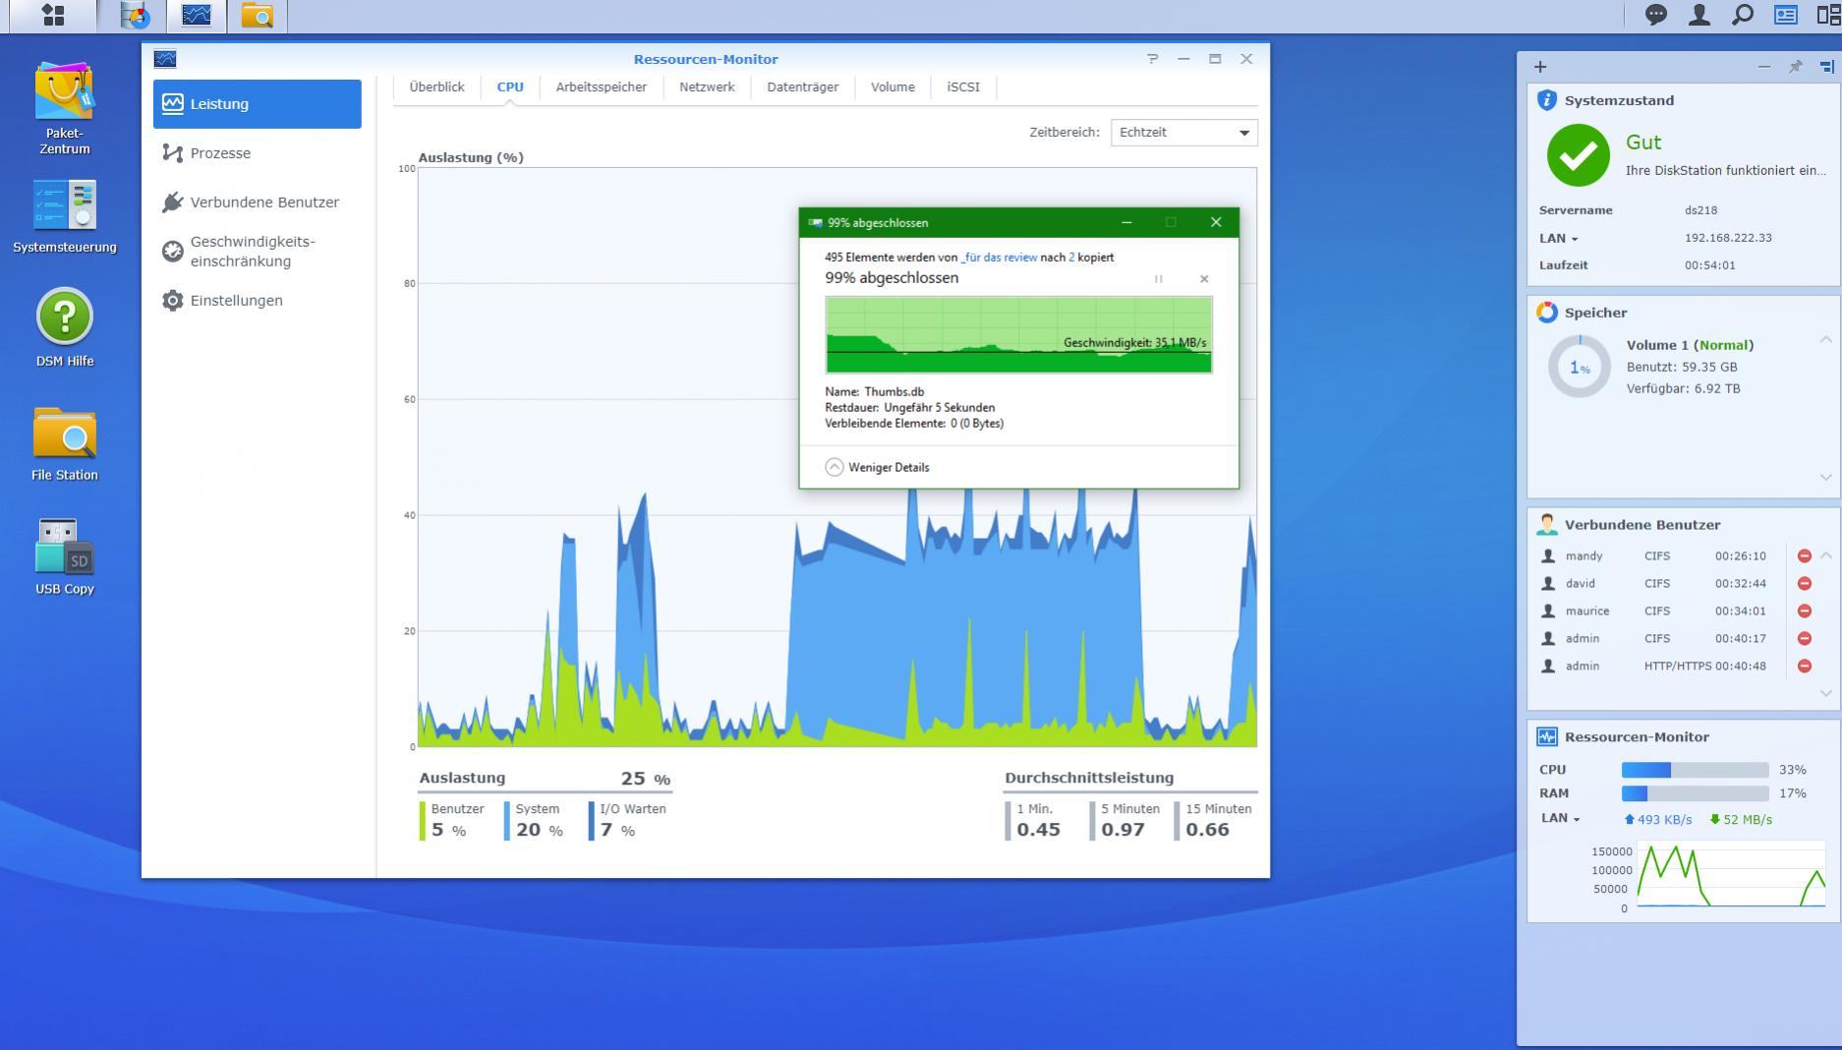Click the Ressourcen-Monitor help question mark
This screenshot has width=1842, height=1050.
click(1152, 59)
